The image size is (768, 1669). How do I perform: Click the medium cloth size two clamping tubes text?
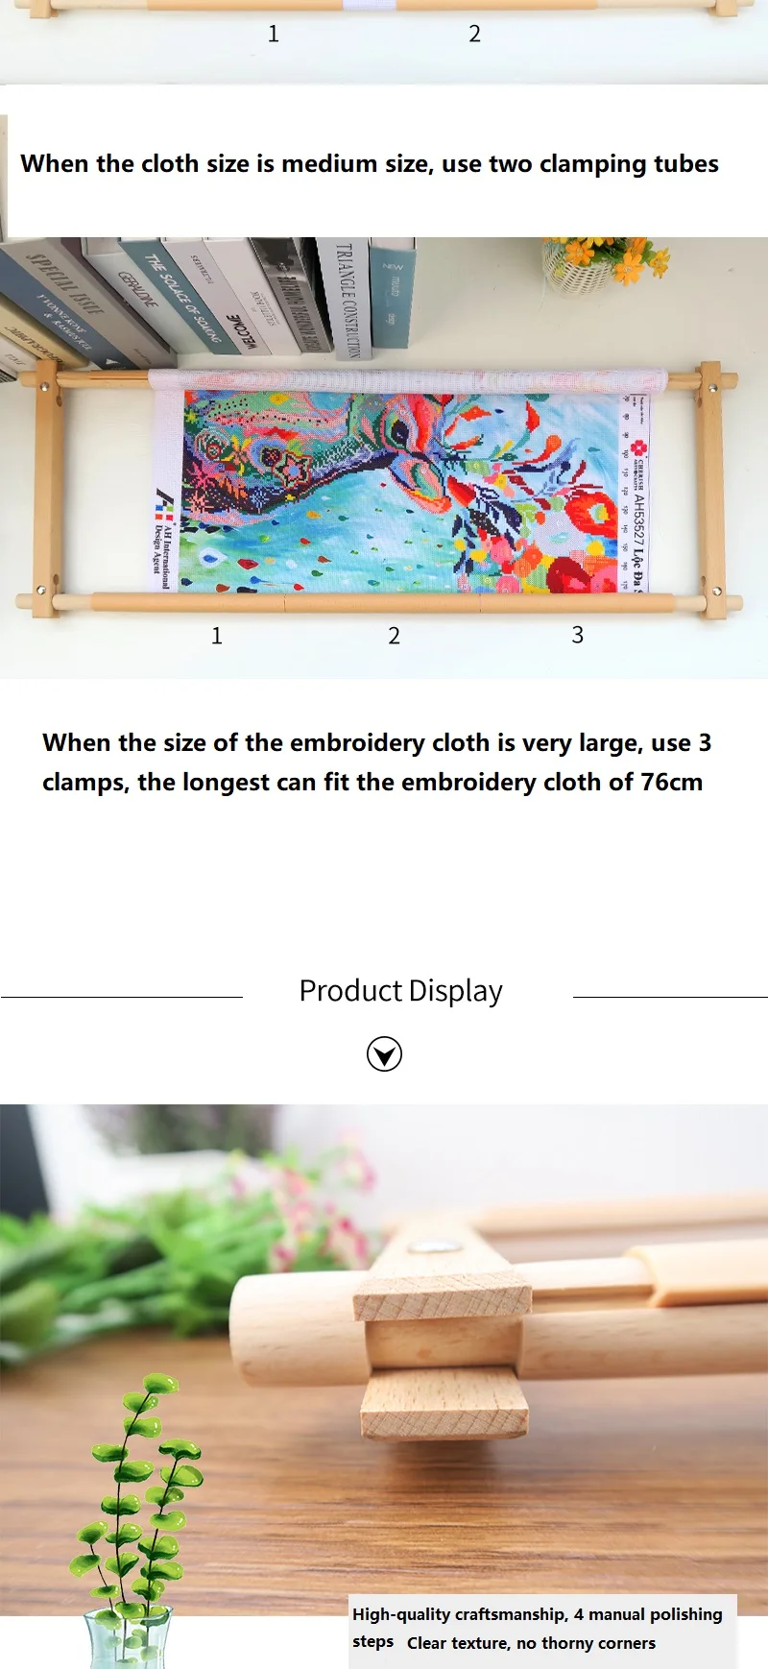tap(370, 164)
